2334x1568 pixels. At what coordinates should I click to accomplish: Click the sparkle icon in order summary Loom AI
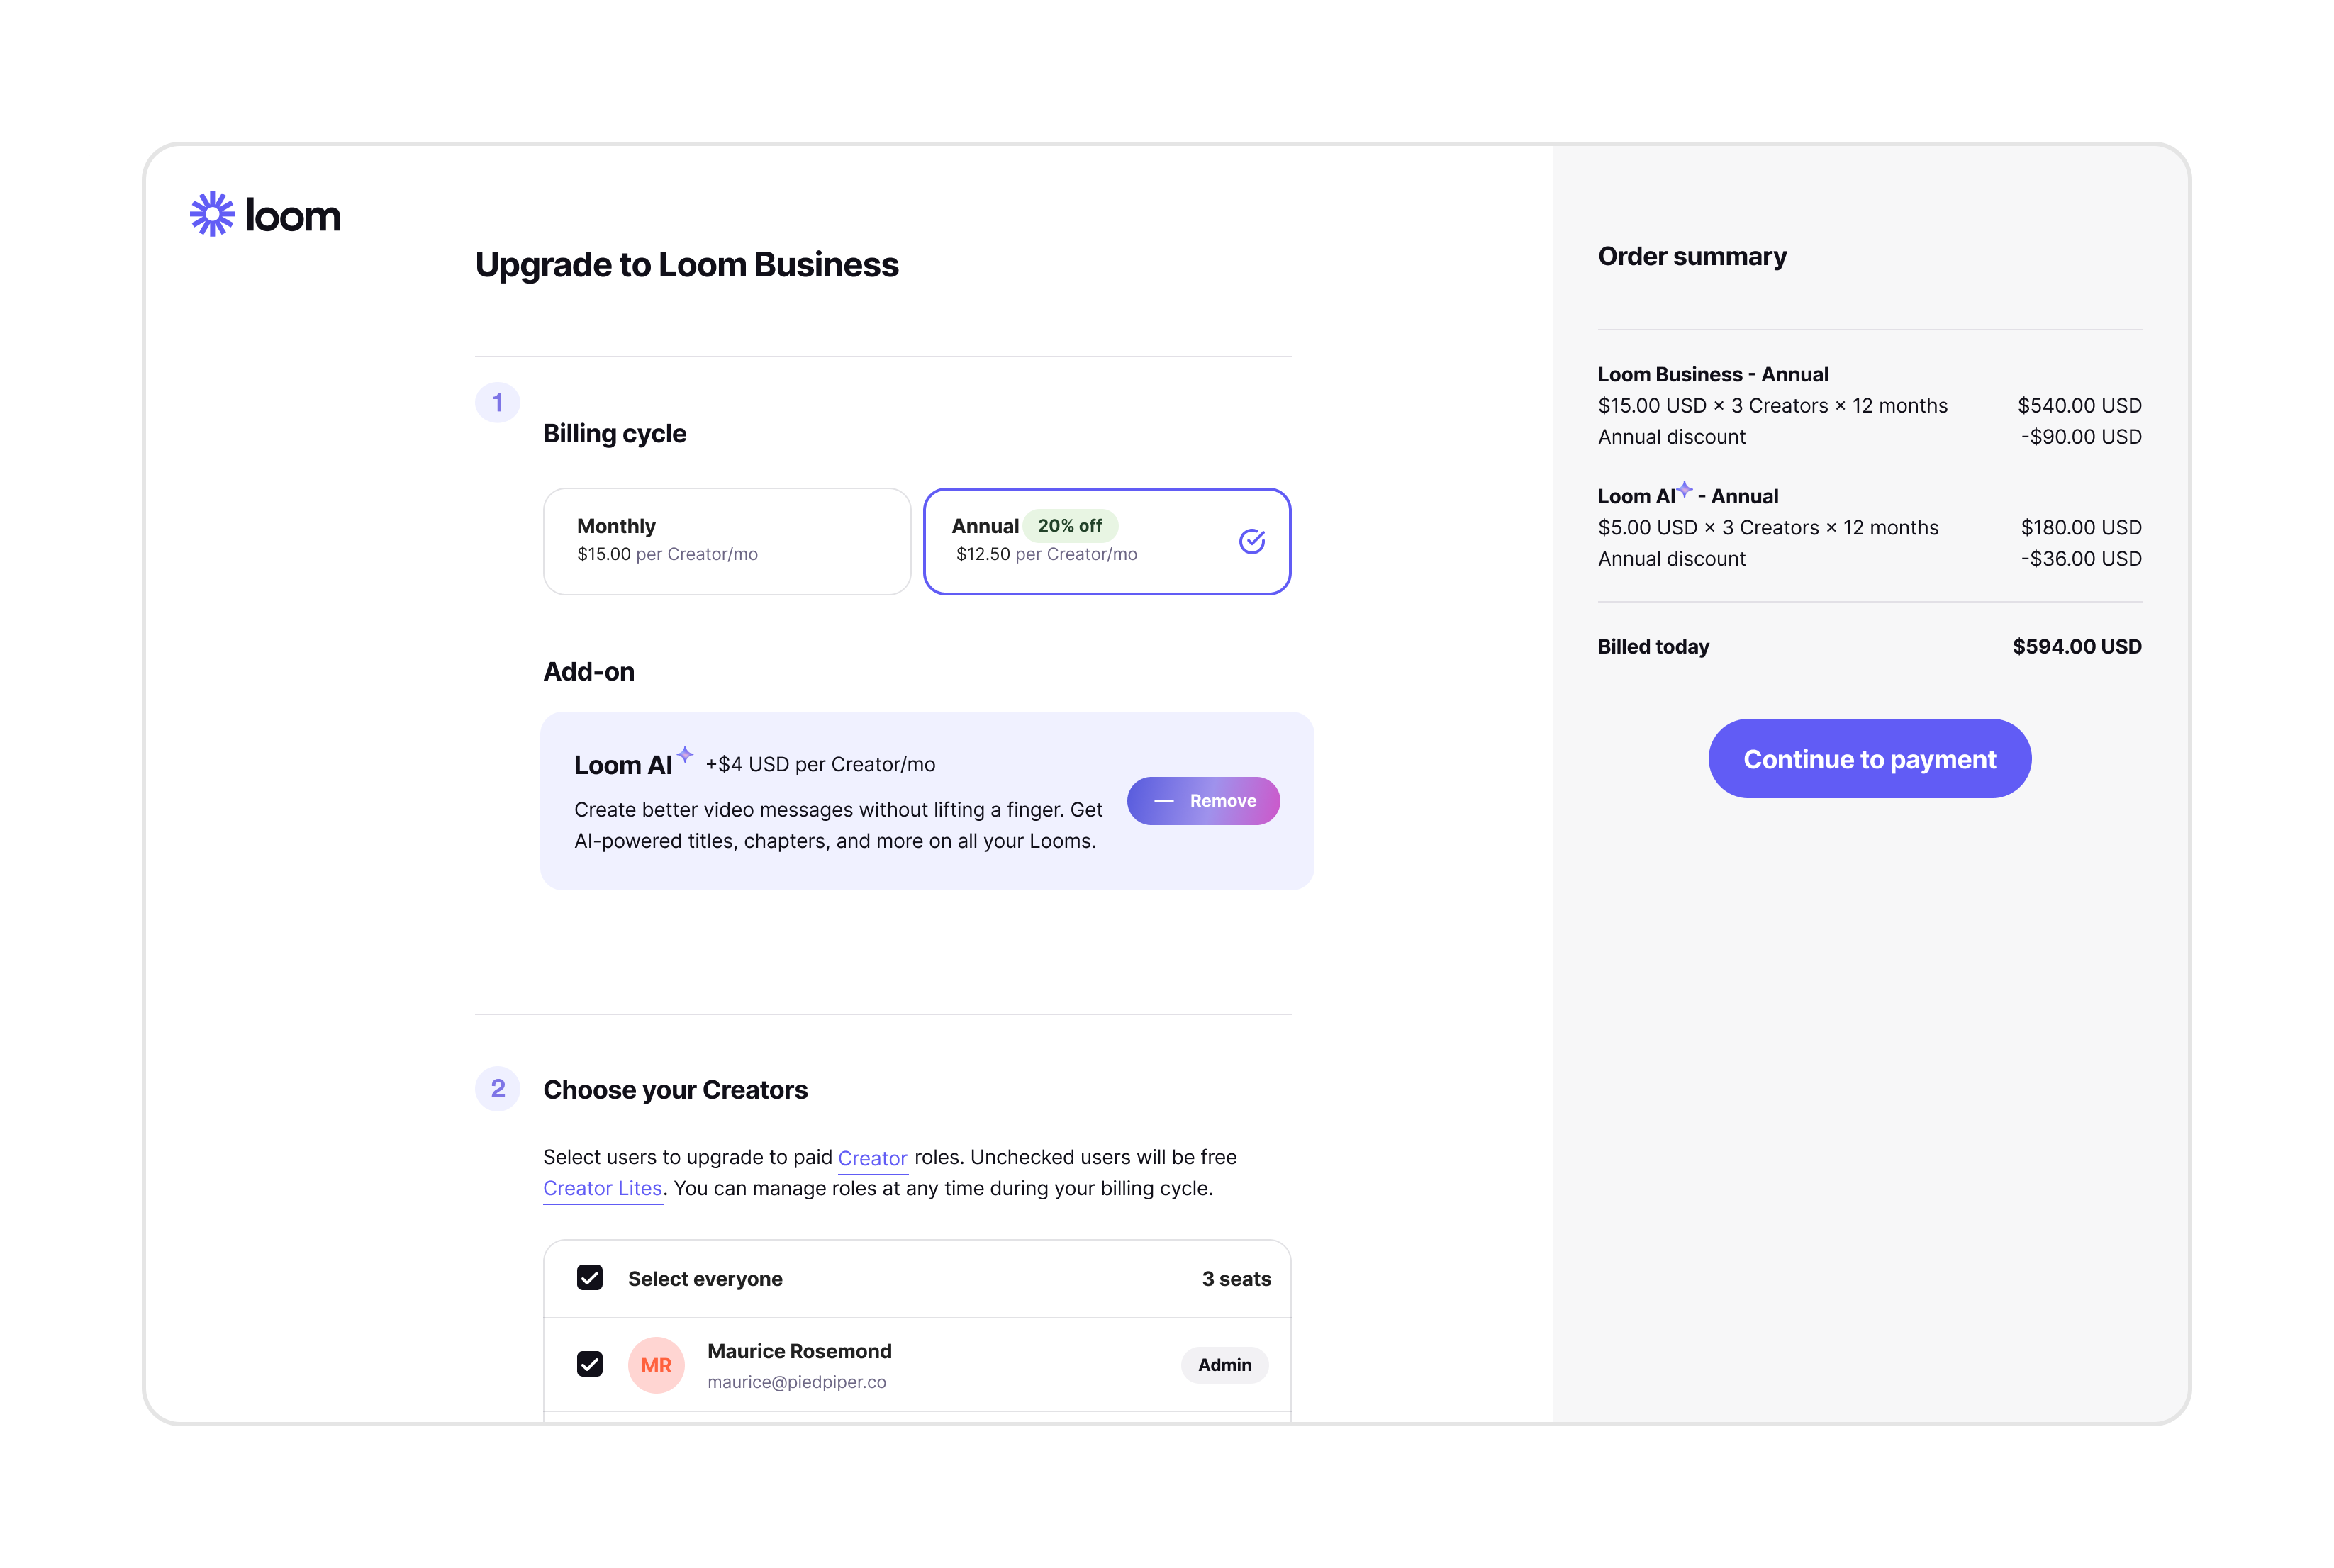click(1685, 488)
